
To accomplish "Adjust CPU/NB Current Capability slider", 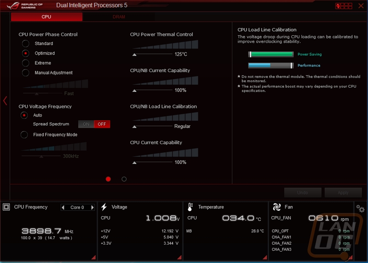I will pyautogui.click(x=134, y=90).
